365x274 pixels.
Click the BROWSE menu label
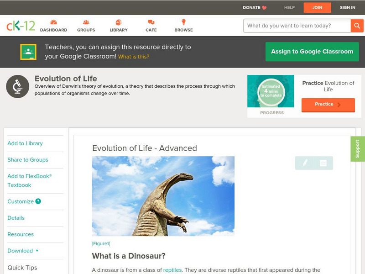(184, 30)
